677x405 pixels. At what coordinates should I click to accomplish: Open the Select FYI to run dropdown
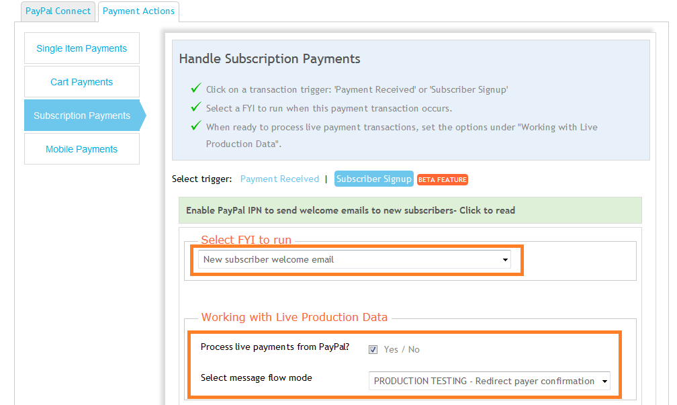[355, 259]
